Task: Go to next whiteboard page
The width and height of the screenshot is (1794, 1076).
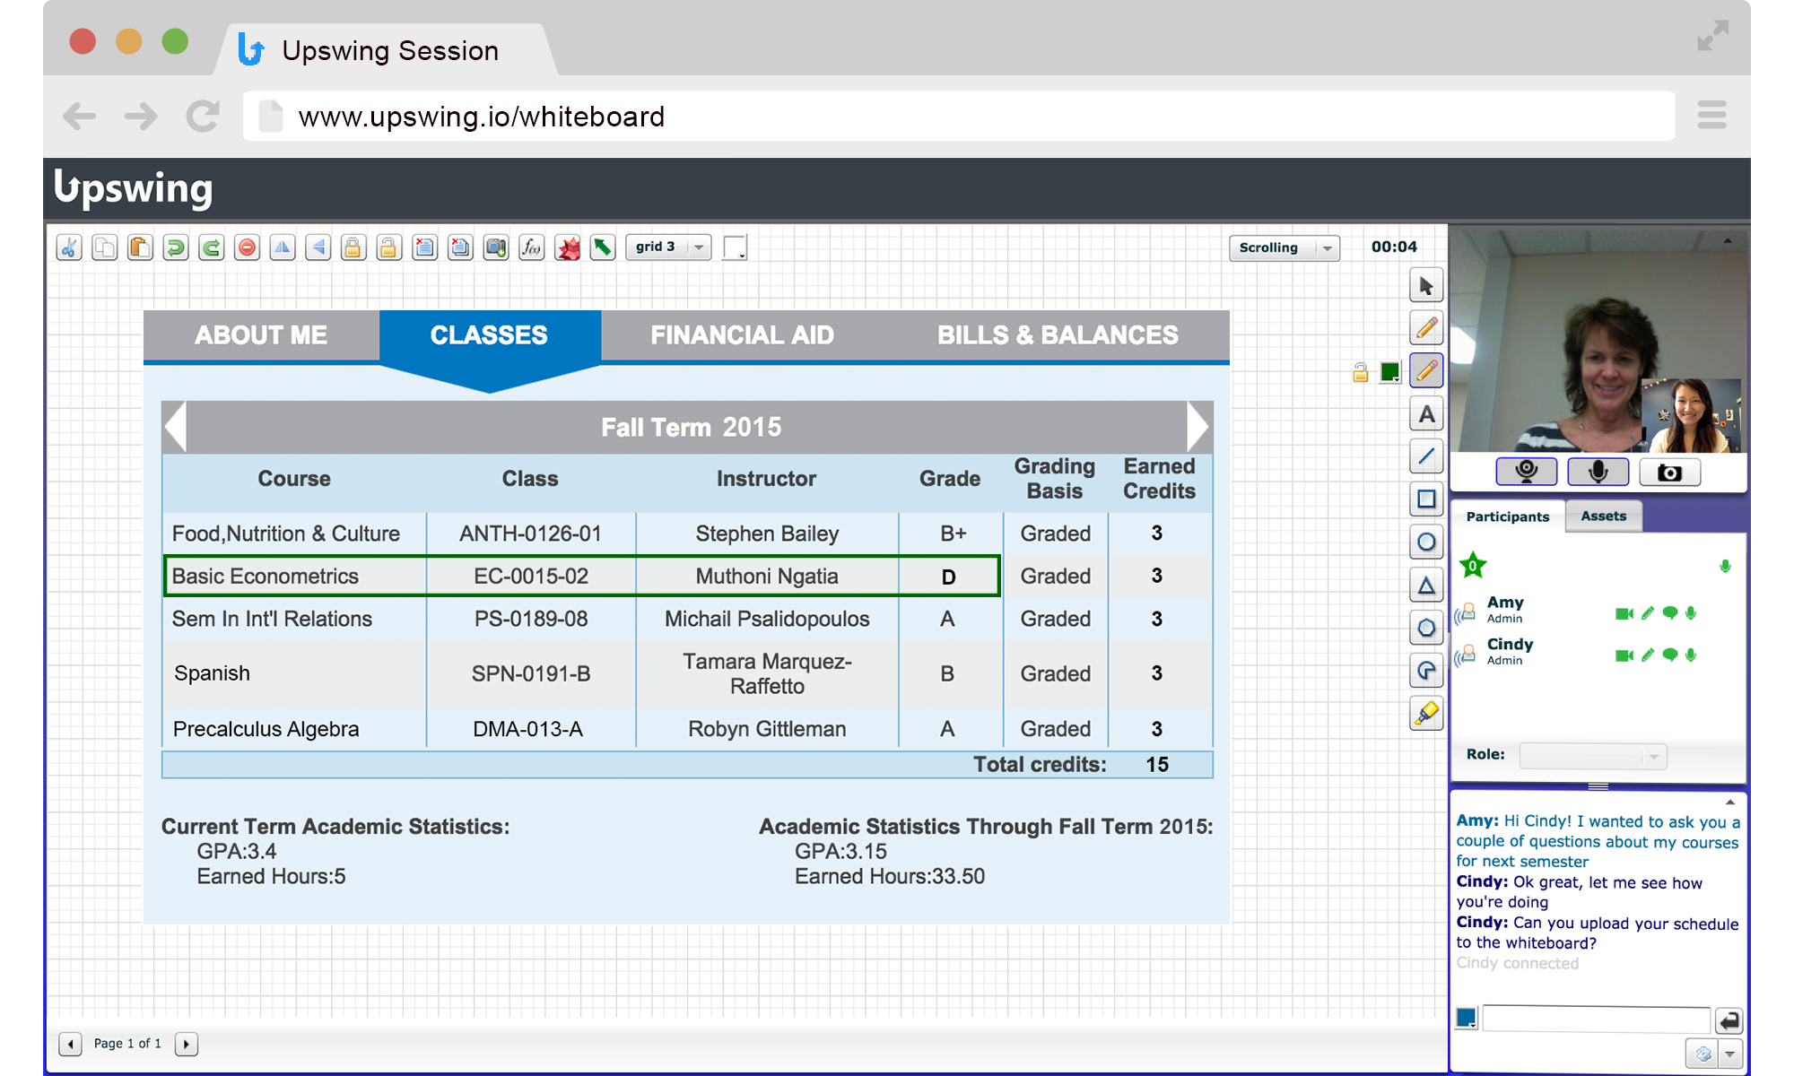Action: pos(187,1044)
